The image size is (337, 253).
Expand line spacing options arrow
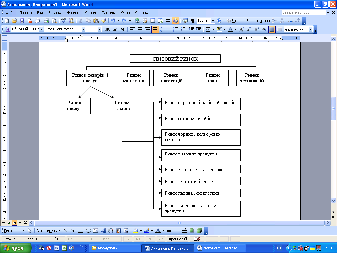click(168, 29)
